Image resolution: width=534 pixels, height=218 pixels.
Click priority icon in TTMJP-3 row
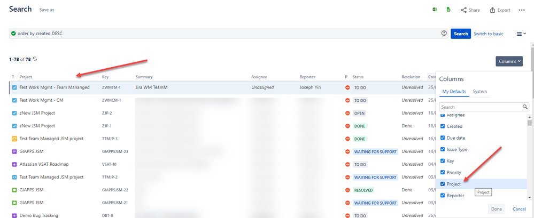tap(347, 139)
